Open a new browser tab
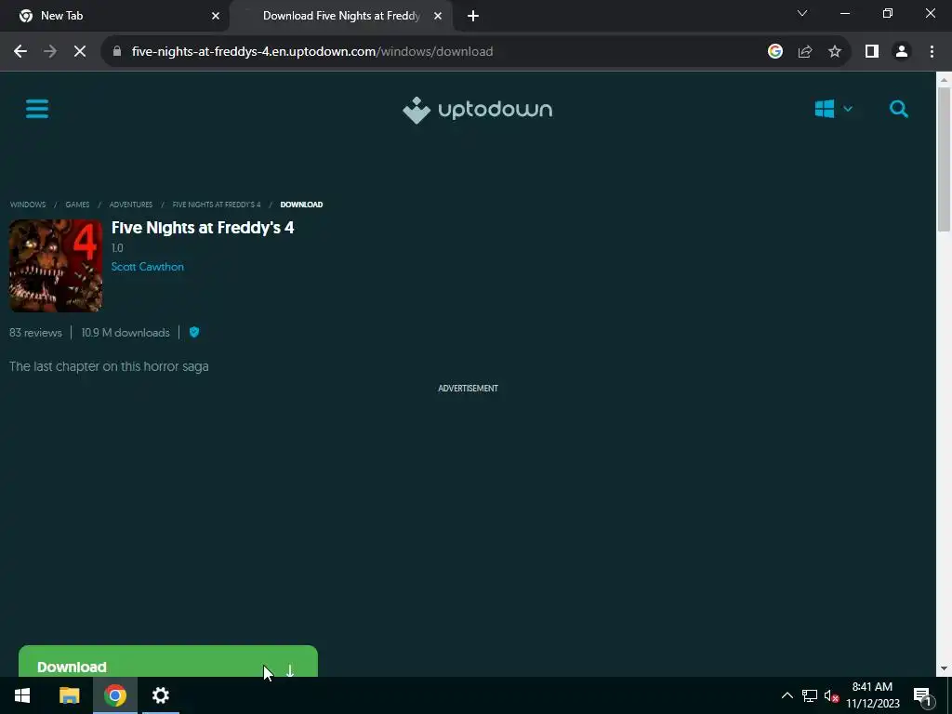952x714 pixels. pyautogui.click(x=473, y=16)
